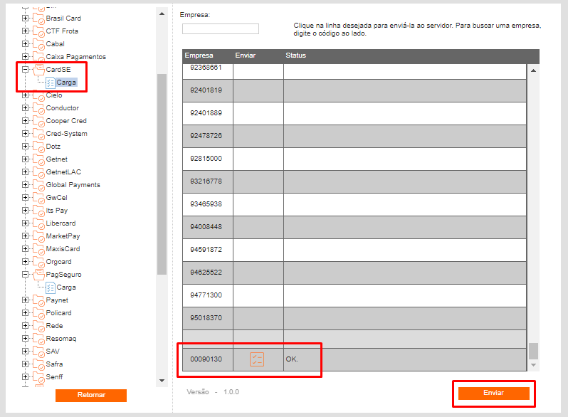Screen dimensions: 568x417
Task: Click the Empresa column header
Action: pyautogui.click(x=199, y=56)
